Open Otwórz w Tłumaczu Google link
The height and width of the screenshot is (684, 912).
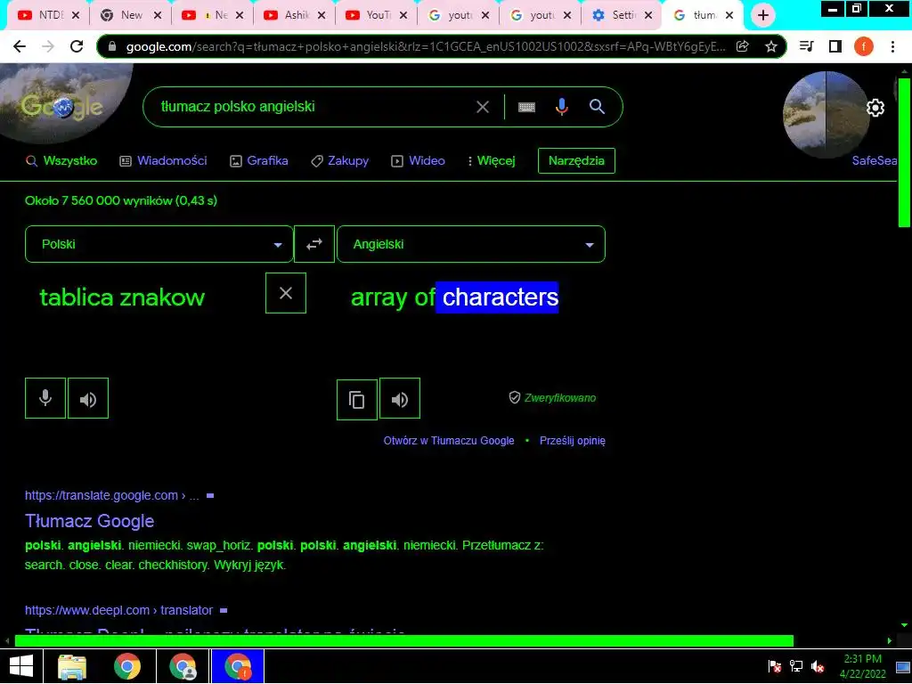pyautogui.click(x=449, y=441)
